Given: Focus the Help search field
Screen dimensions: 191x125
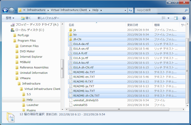Looking at the screenshot, I should point(160,10).
